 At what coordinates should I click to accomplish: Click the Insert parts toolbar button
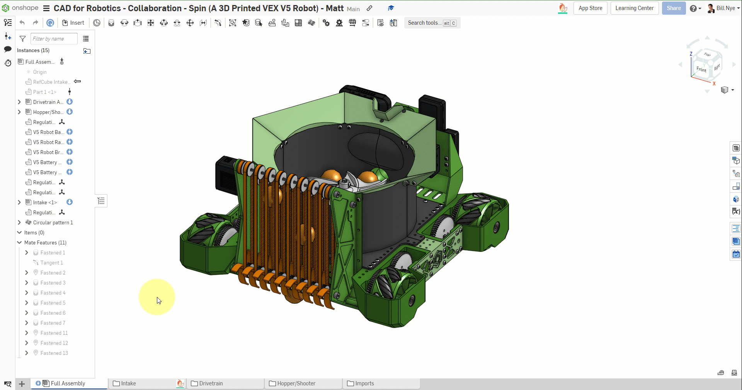pos(73,23)
